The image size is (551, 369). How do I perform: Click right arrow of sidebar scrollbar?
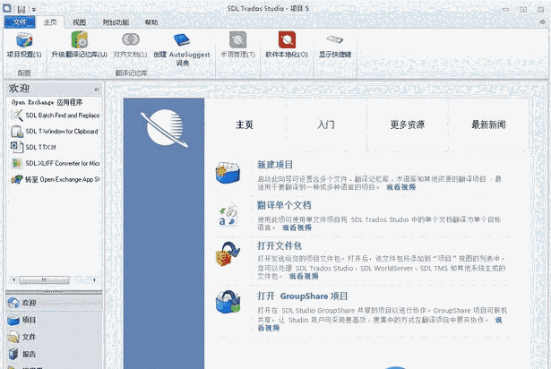tap(95, 280)
